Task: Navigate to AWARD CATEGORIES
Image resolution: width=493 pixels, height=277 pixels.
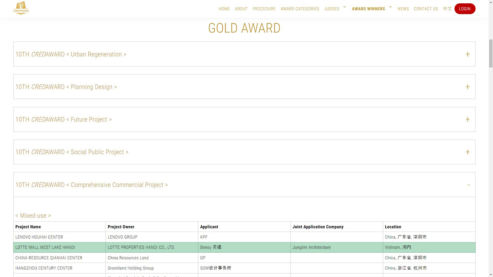Action: click(300, 9)
